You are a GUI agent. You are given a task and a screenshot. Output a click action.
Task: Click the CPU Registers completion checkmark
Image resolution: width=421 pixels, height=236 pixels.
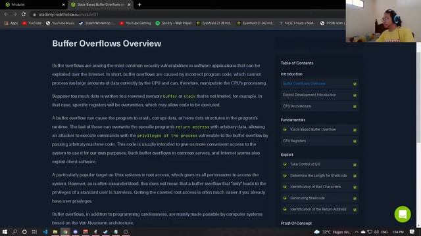(x=355, y=142)
